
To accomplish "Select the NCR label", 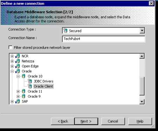I will [25, 56].
